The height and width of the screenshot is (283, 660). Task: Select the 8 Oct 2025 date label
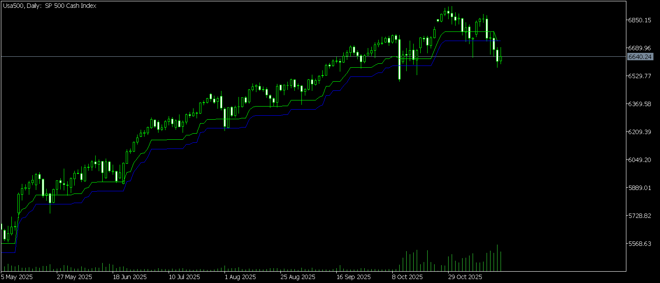click(x=408, y=277)
